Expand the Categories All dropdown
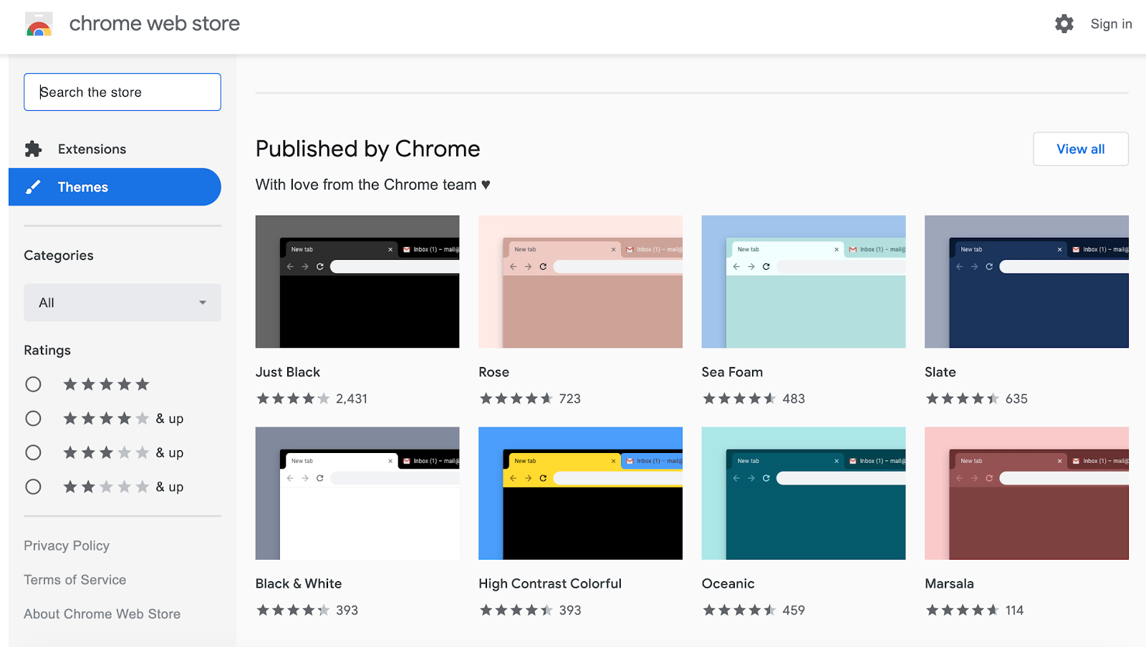Image resolution: width=1146 pixels, height=647 pixels. (122, 303)
